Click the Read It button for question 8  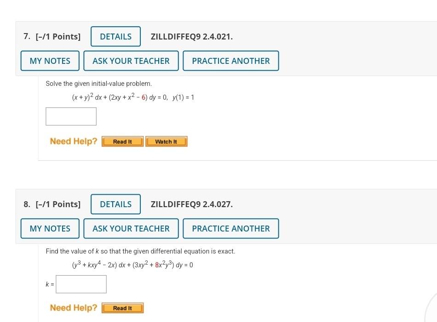coord(122,308)
